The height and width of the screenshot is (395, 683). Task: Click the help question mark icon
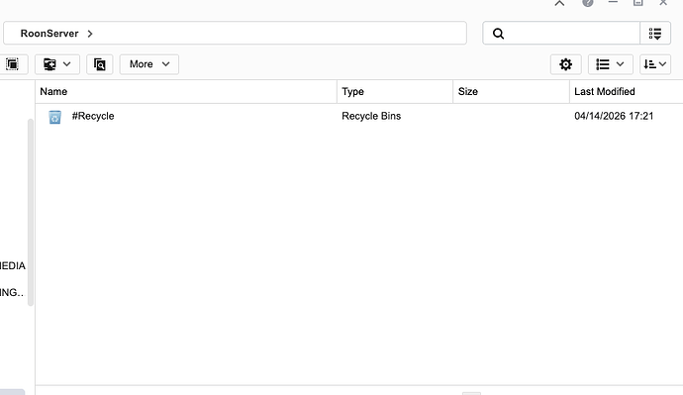[x=588, y=3]
